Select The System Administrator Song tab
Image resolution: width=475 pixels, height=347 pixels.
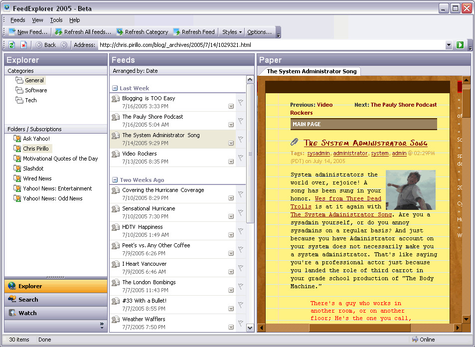click(x=312, y=71)
